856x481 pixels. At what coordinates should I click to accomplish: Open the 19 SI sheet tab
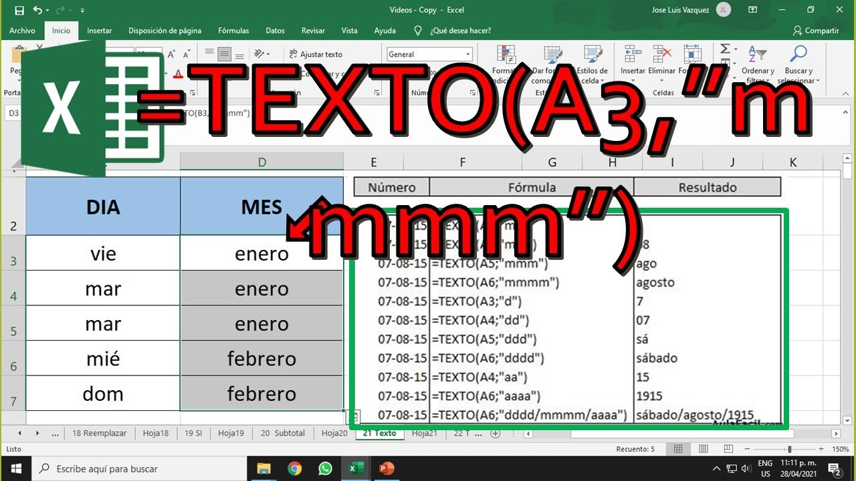[193, 433]
